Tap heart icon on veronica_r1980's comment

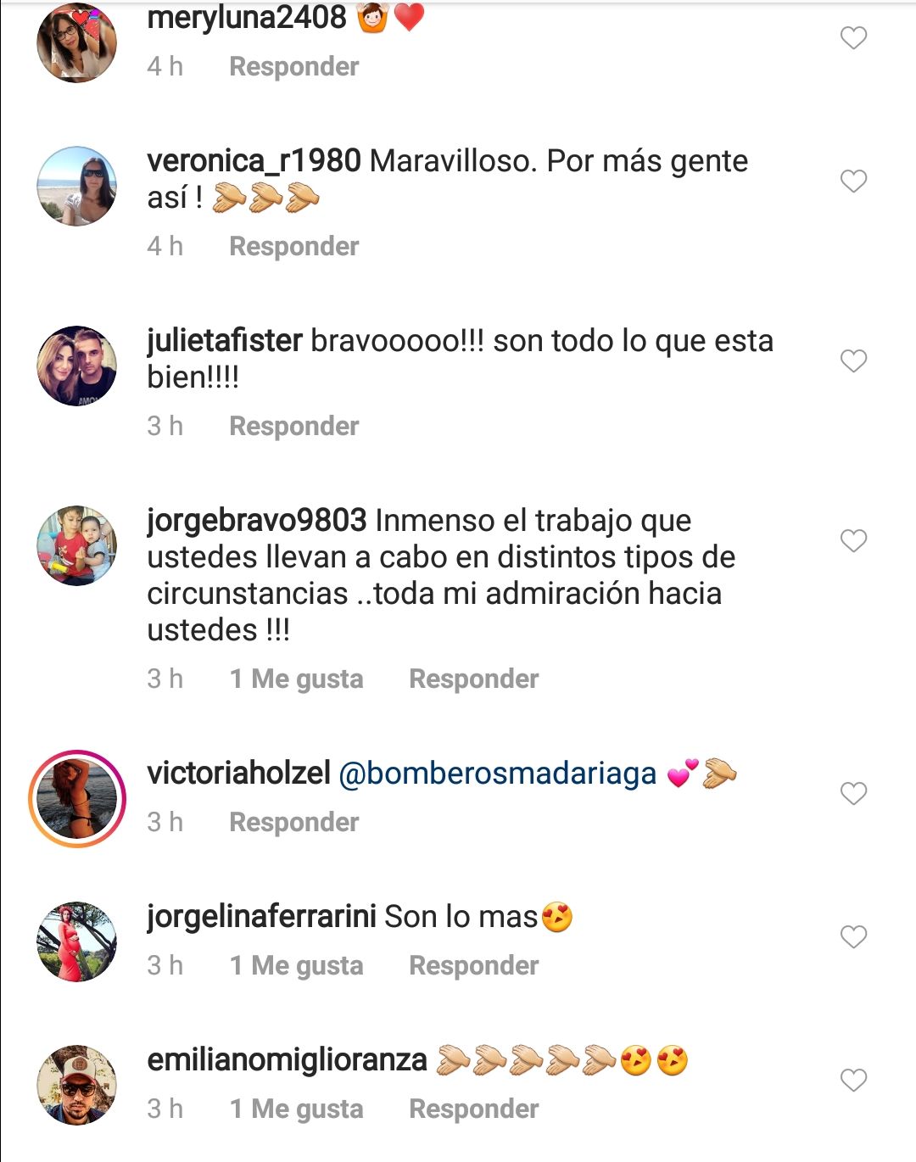[x=853, y=181]
